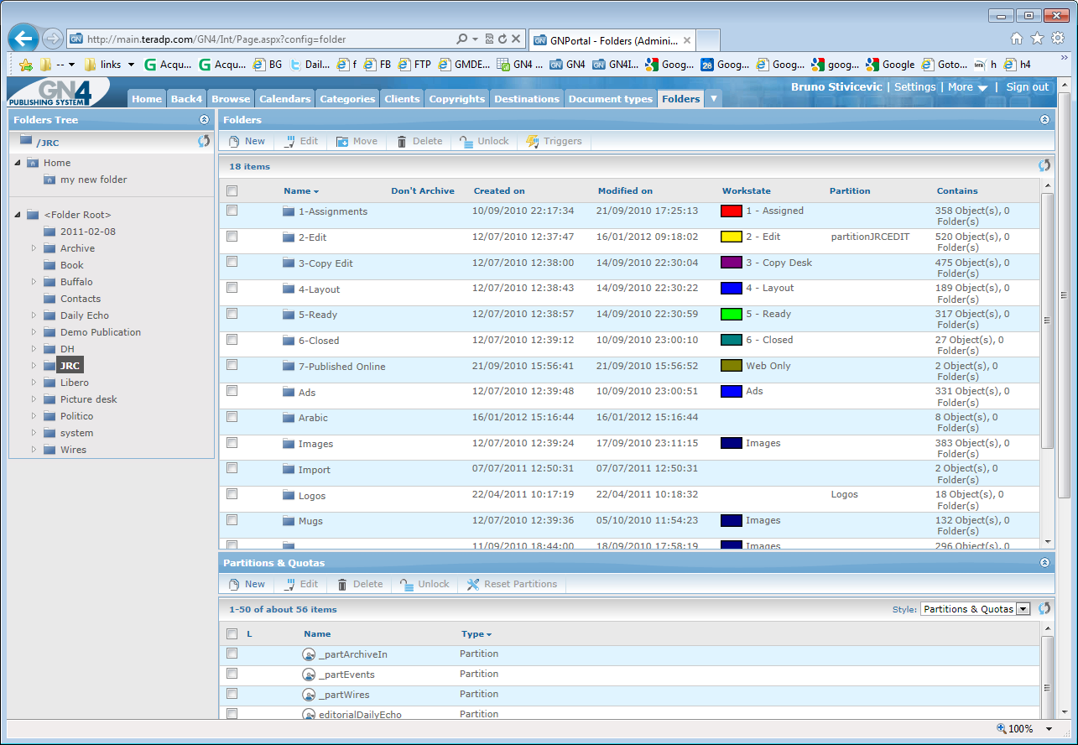The width and height of the screenshot is (1078, 745).
Task: Expand the Archive folder tree node
Action: coord(34,248)
